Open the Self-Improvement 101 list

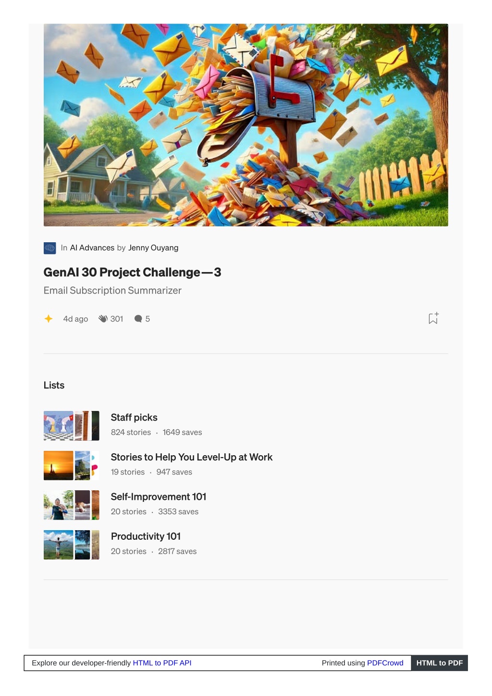coord(159,497)
